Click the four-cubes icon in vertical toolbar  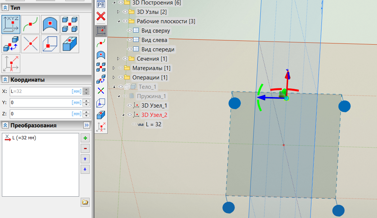(x=101, y=67)
